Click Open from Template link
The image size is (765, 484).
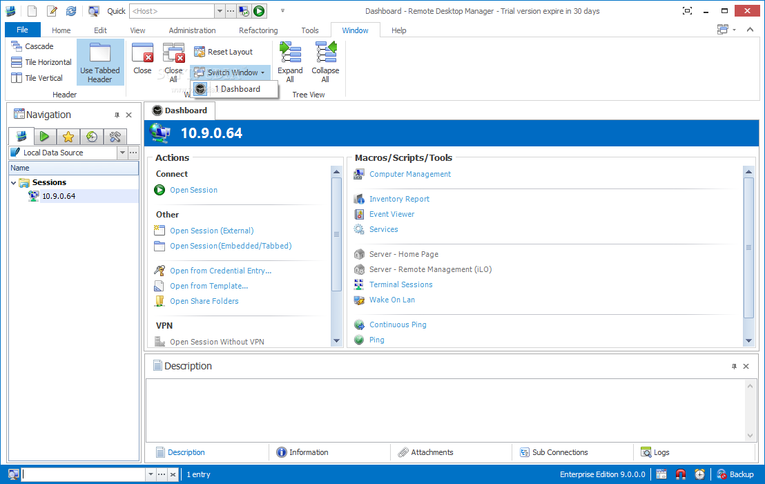point(209,286)
